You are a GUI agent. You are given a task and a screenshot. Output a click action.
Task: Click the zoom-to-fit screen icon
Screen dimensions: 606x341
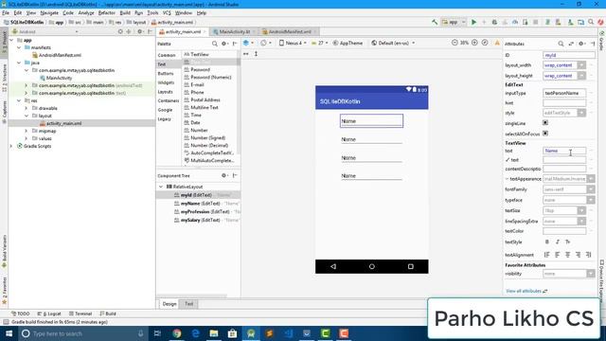coord(485,43)
